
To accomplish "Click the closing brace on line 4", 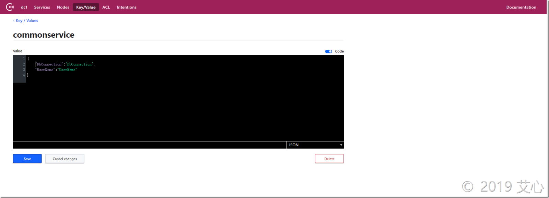I will point(28,75).
